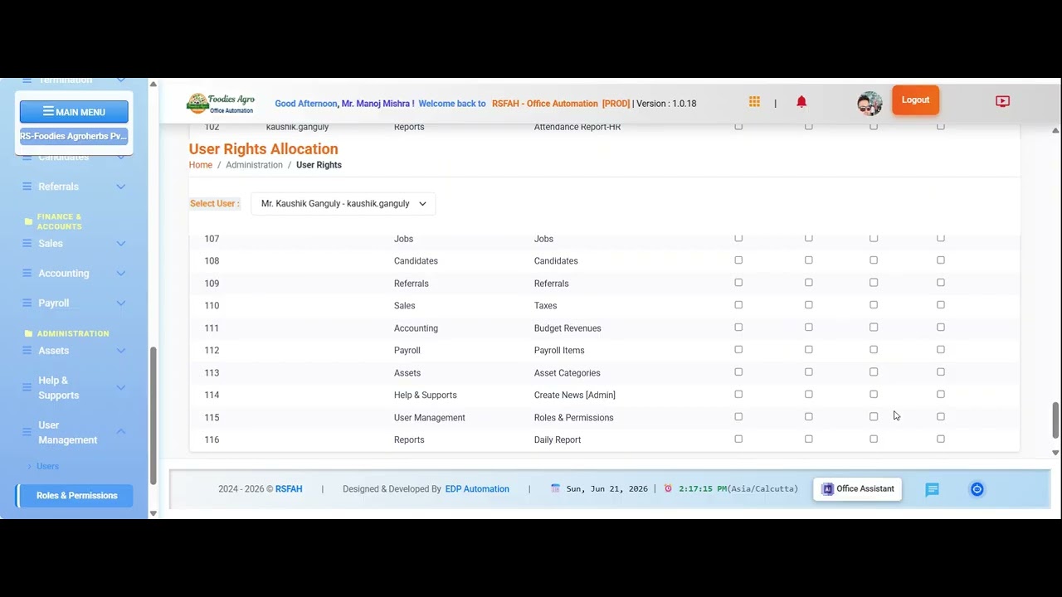Tick fourth checkbox in Help & Supports row 114
Screen dimensions: 1062x597
(x=941, y=395)
